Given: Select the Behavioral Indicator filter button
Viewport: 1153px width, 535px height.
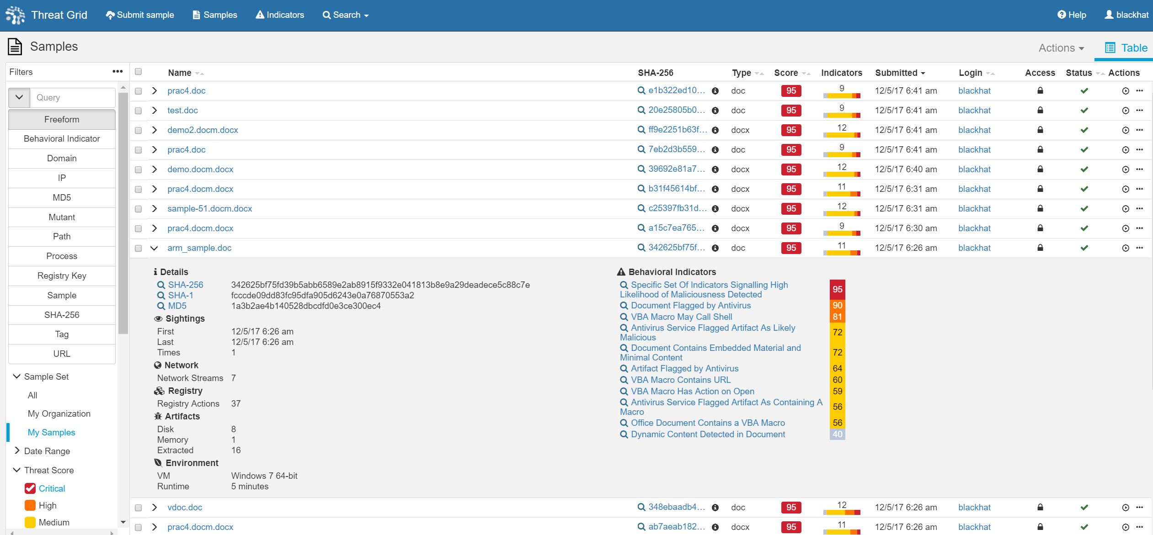Looking at the screenshot, I should click(x=62, y=139).
